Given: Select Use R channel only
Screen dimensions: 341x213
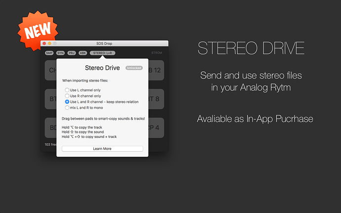Looking at the screenshot, I should pyautogui.click(x=83, y=96).
